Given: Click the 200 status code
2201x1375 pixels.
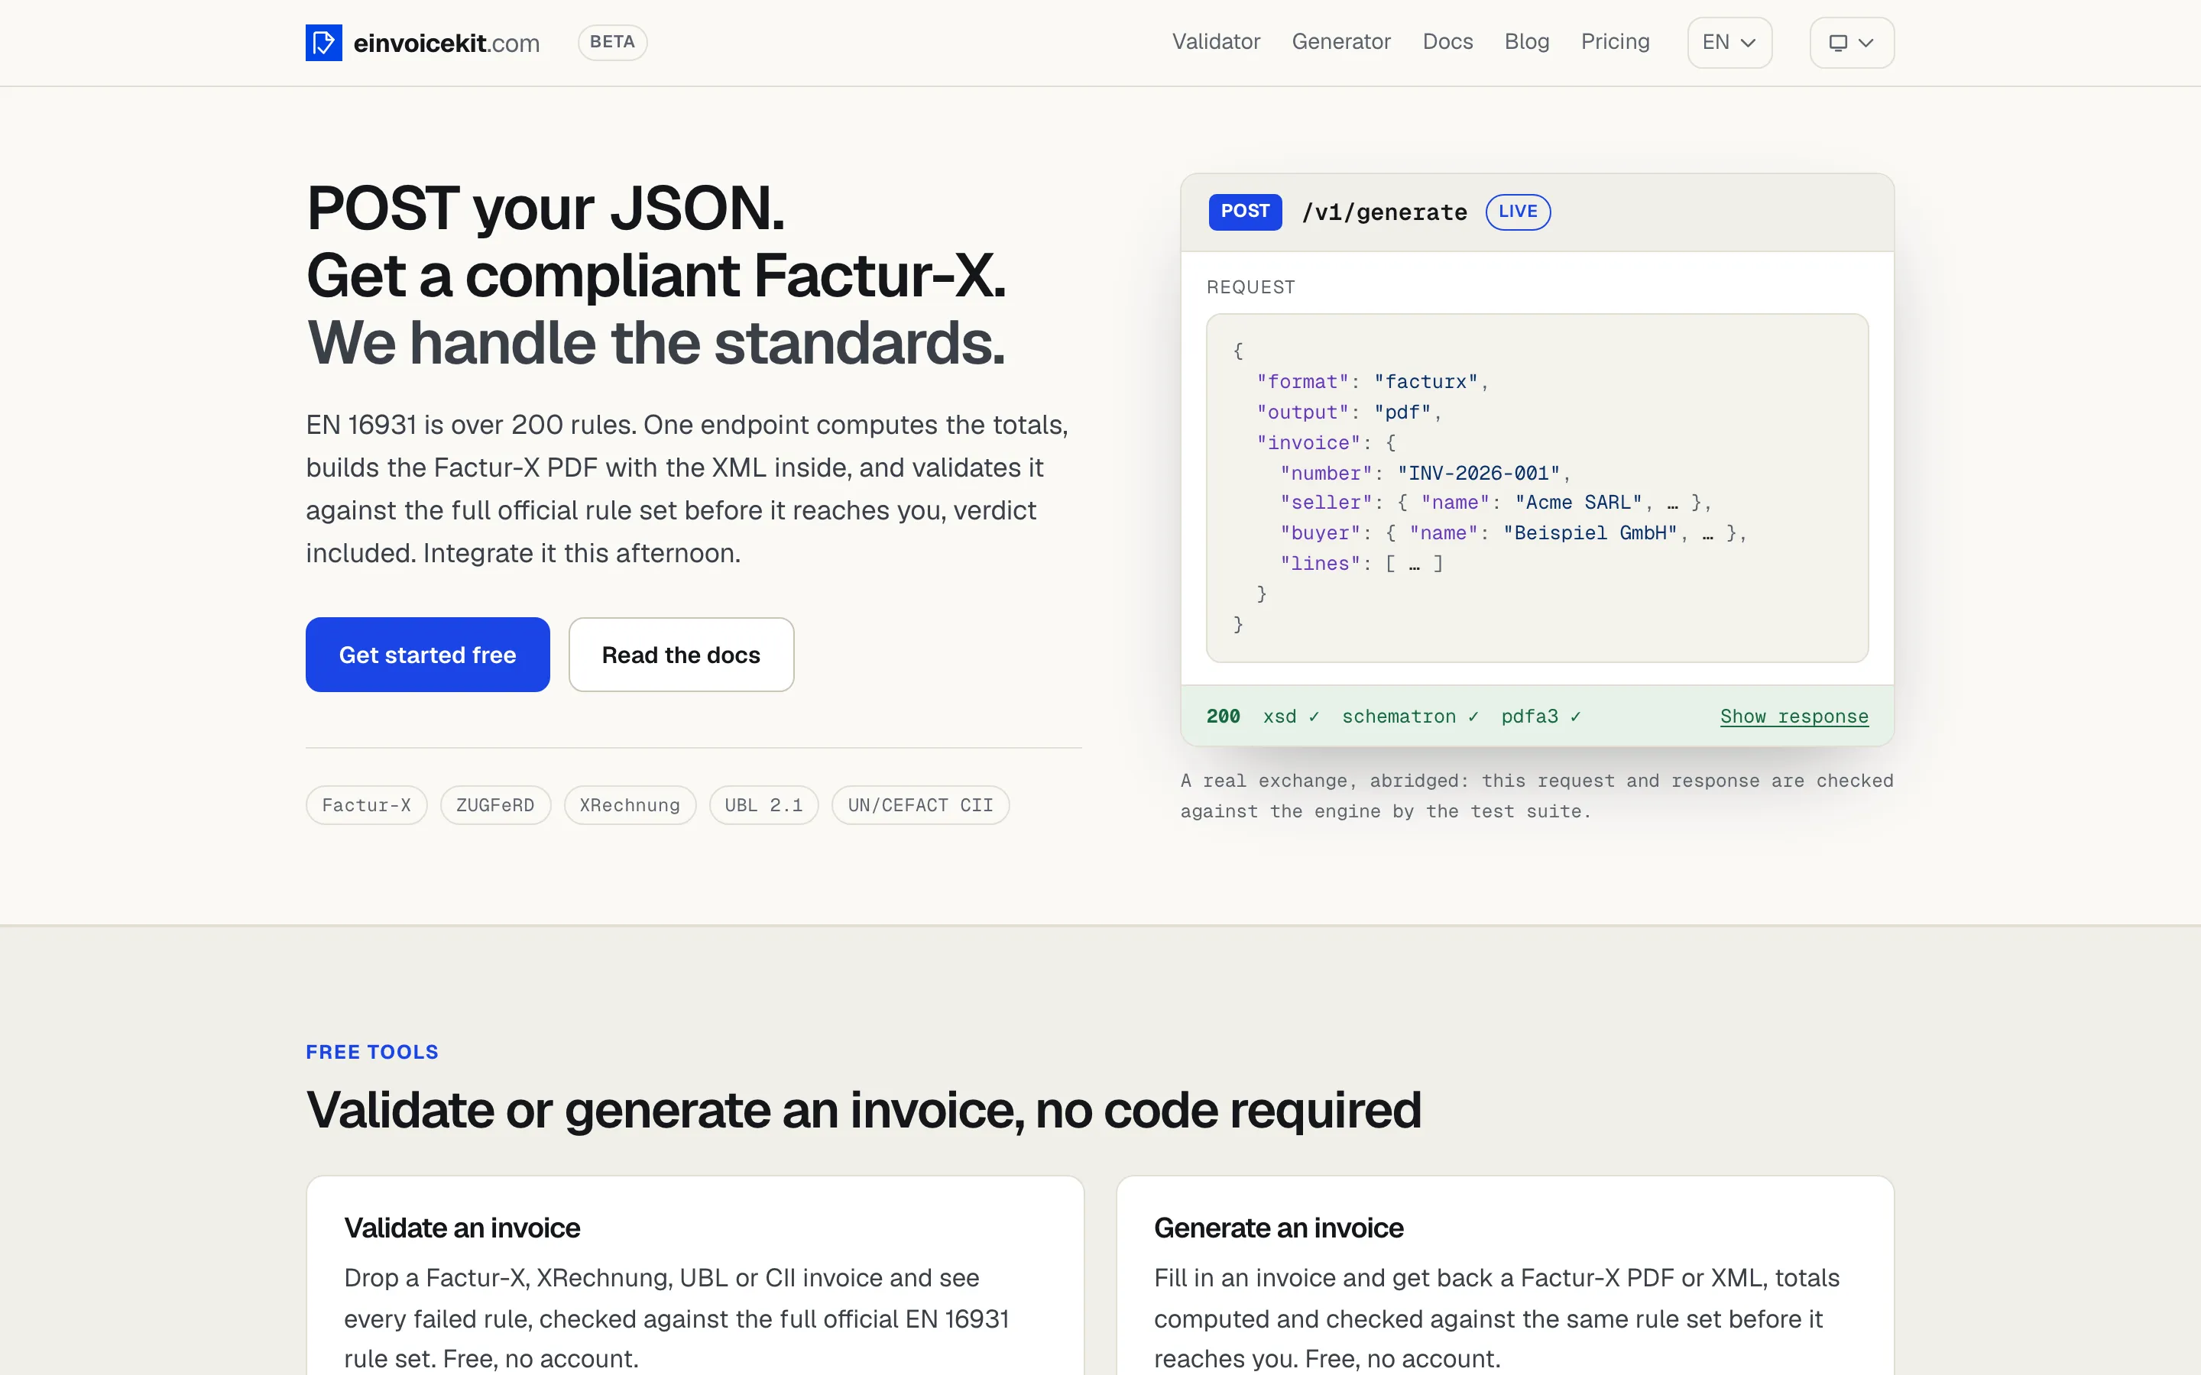Looking at the screenshot, I should click(x=1224, y=717).
